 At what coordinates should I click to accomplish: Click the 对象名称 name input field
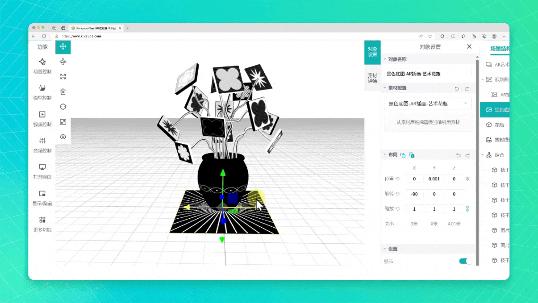pyautogui.click(x=428, y=73)
